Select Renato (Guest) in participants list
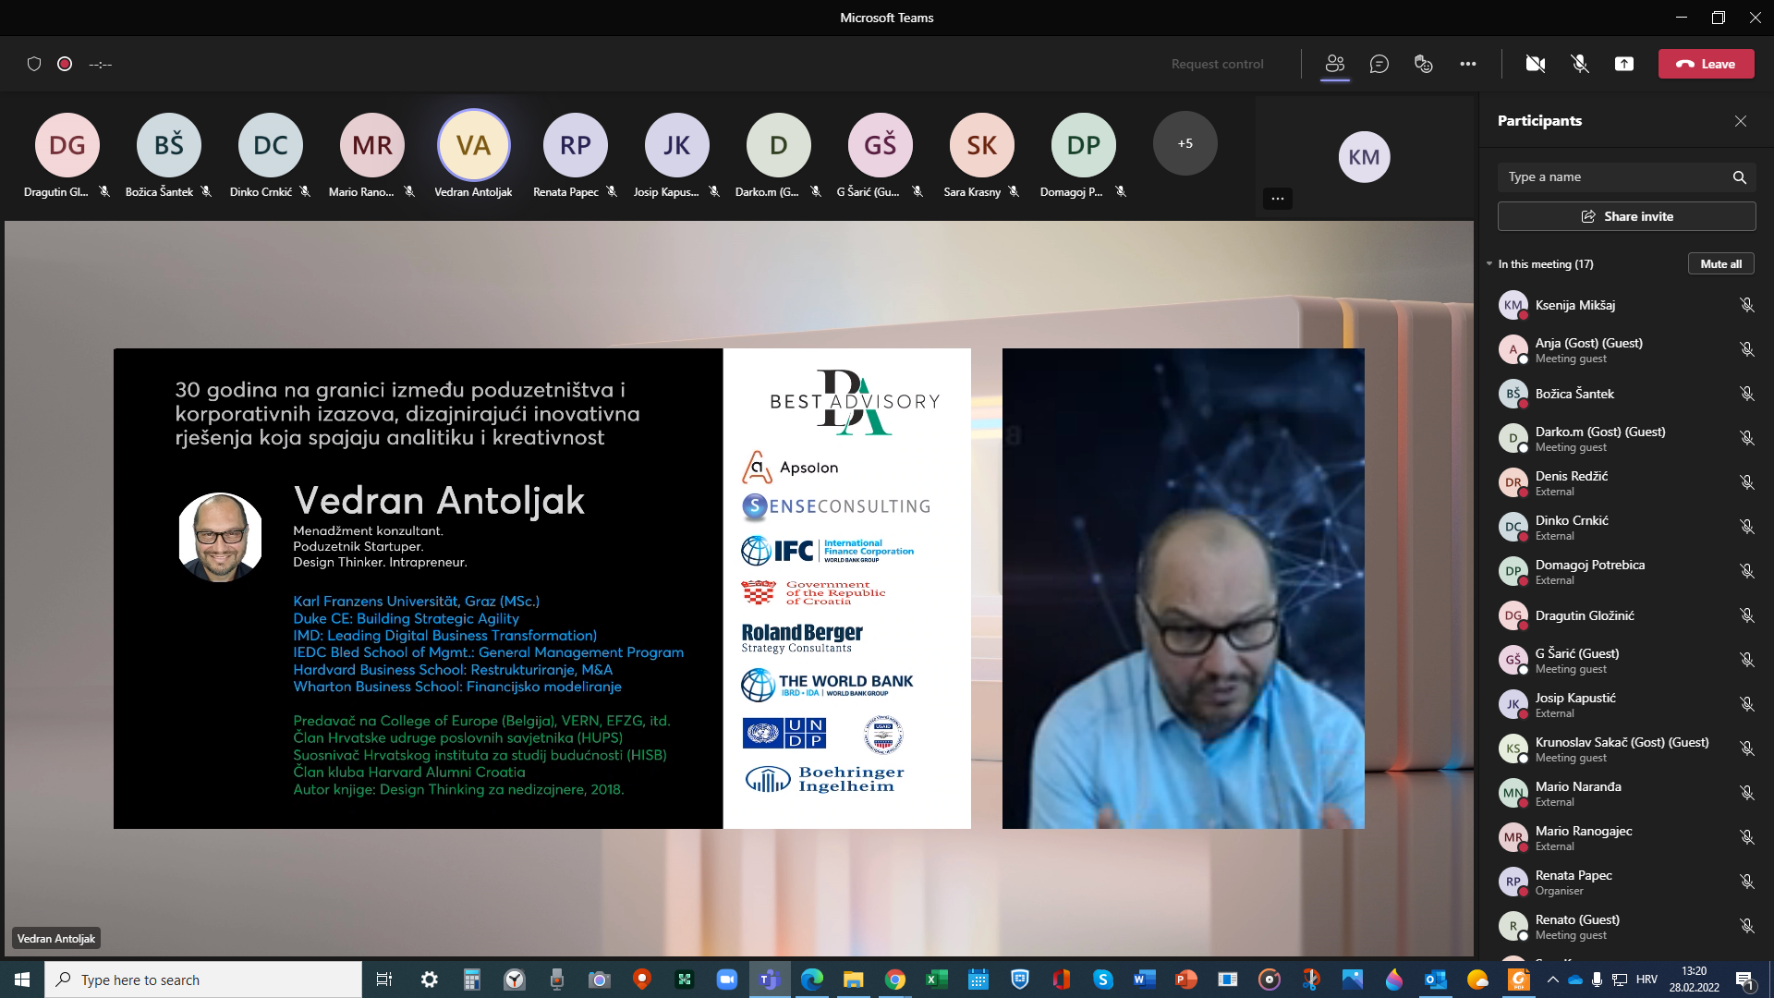 [1626, 926]
